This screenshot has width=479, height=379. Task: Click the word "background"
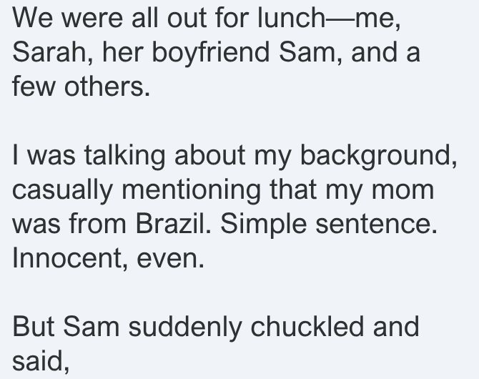click(378, 154)
